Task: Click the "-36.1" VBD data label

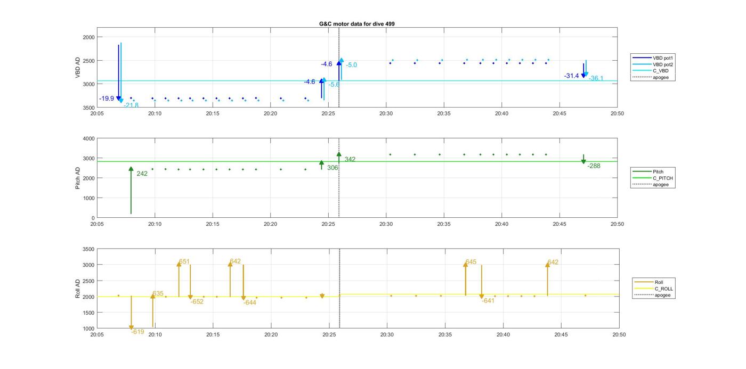Action: click(596, 78)
